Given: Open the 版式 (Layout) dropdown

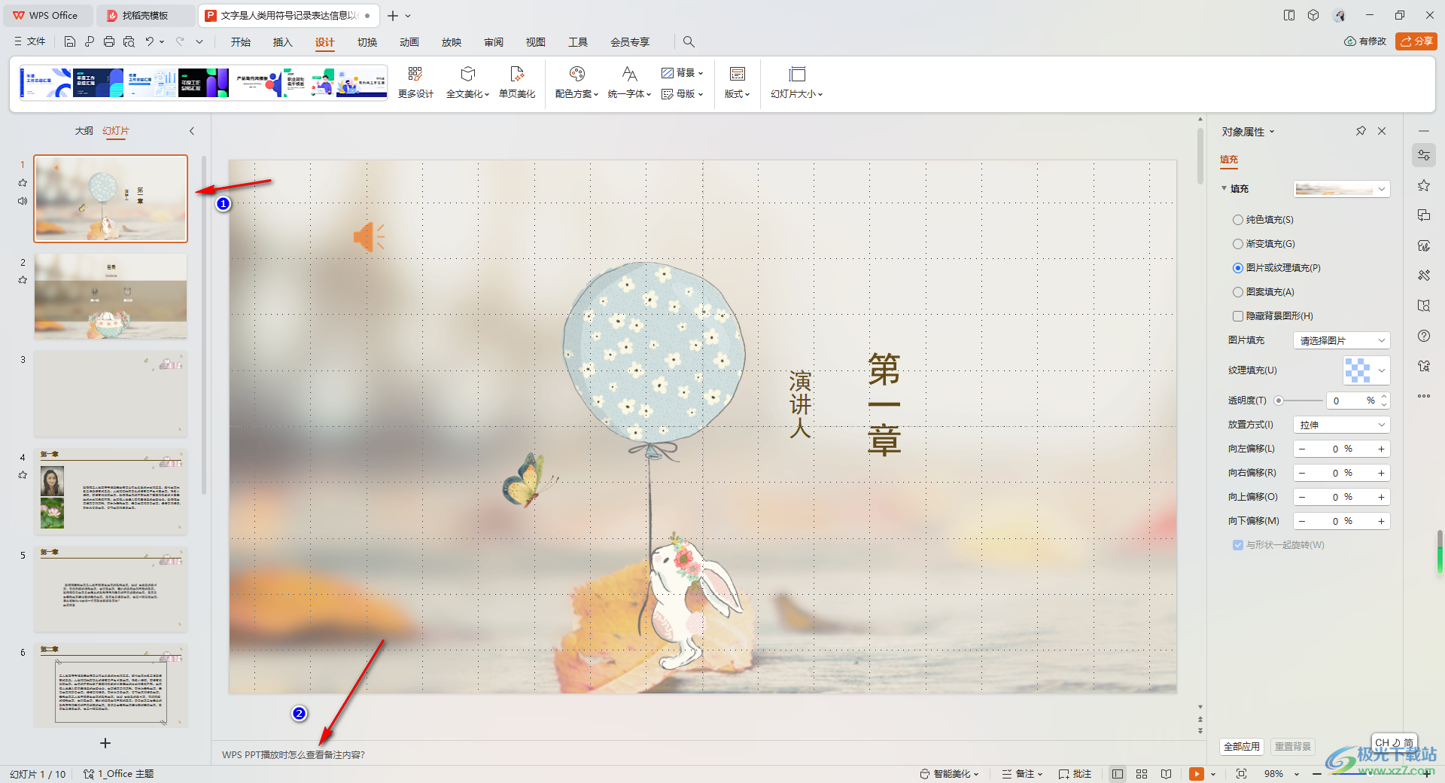Looking at the screenshot, I should [x=737, y=83].
